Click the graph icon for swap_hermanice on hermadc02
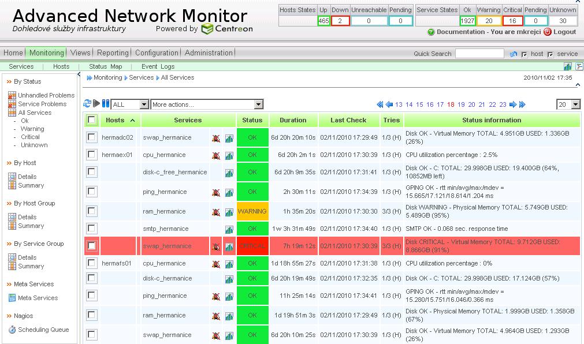This screenshot has width=584, height=344. (x=229, y=139)
